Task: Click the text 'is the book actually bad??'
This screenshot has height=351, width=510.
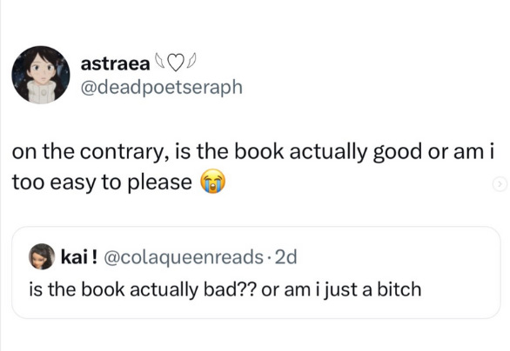Action: tap(144, 289)
